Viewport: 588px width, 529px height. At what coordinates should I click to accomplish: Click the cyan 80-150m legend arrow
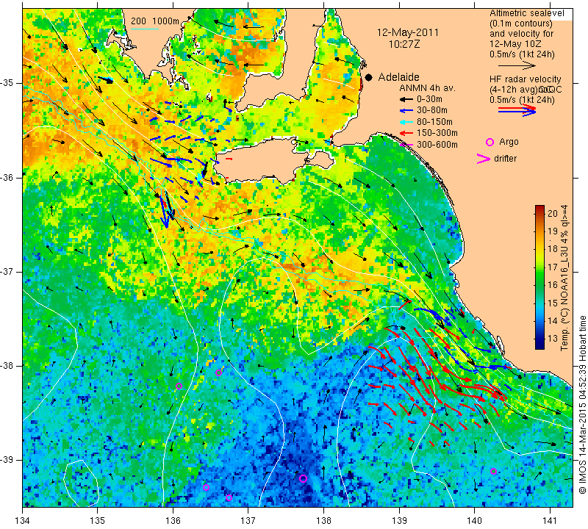tap(406, 122)
